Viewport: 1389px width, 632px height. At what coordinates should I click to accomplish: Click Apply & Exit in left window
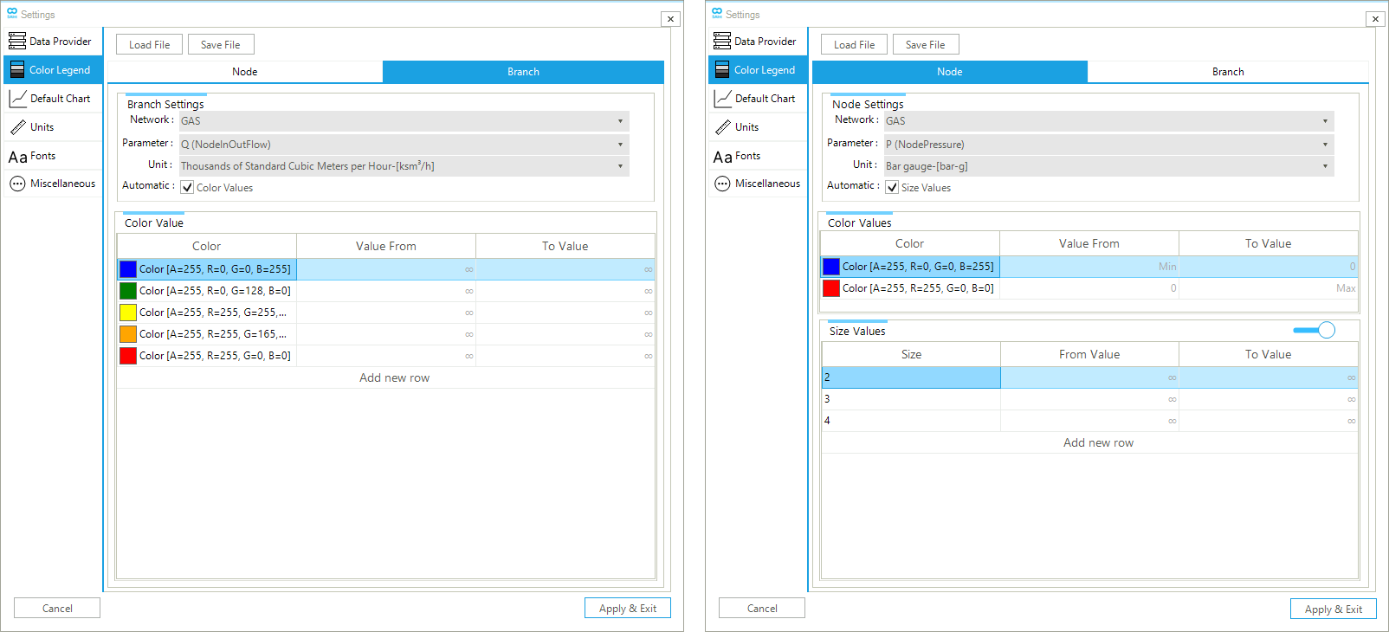[x=628, y=608]
